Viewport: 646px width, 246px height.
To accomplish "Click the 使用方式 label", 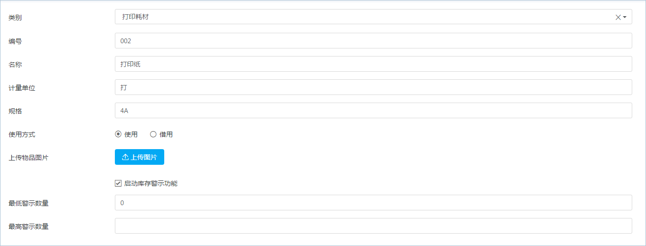I will click(x=22, y=135).
